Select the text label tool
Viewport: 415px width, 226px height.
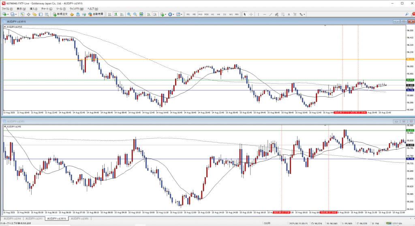[x=295, y=14]
